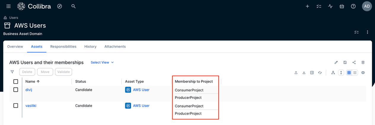Screen dimensions: 375x125
Task: Open the activity pulse icon
Action: pyautogui.click(x=330, y=6)
